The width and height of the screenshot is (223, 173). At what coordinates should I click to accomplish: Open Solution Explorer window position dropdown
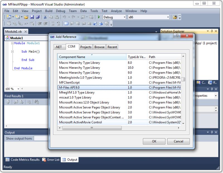click(x=208, y=31)
